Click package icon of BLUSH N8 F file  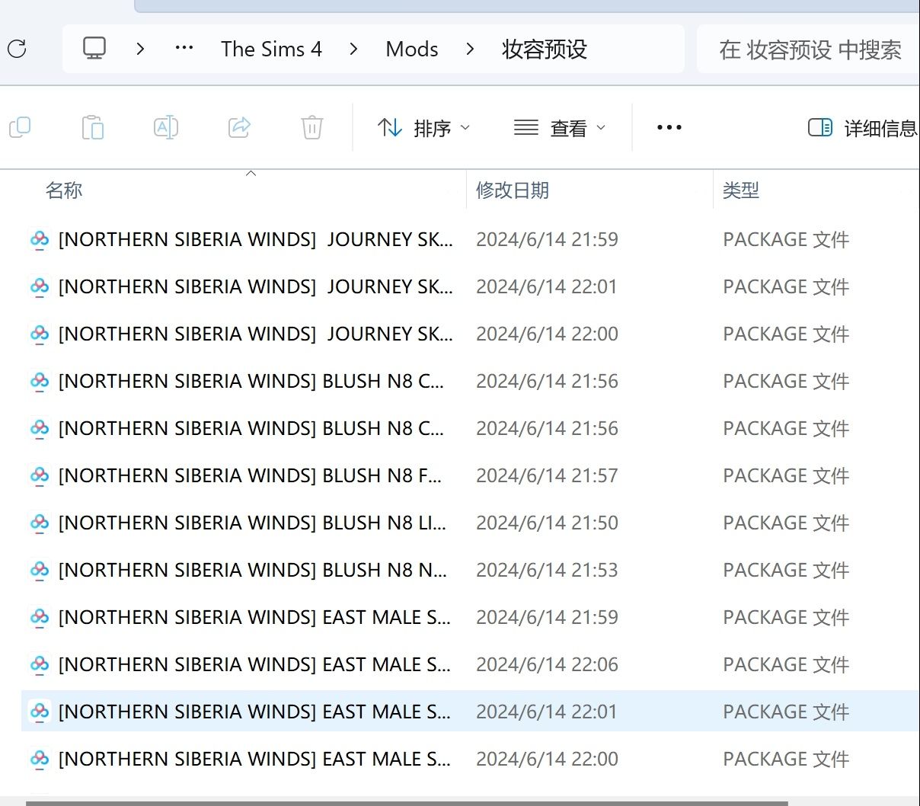point(40,476)
